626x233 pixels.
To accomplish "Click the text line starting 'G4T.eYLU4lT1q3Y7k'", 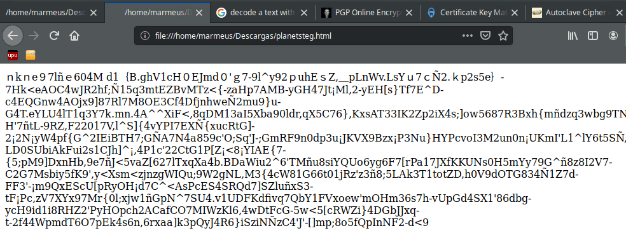I will 316,114.
